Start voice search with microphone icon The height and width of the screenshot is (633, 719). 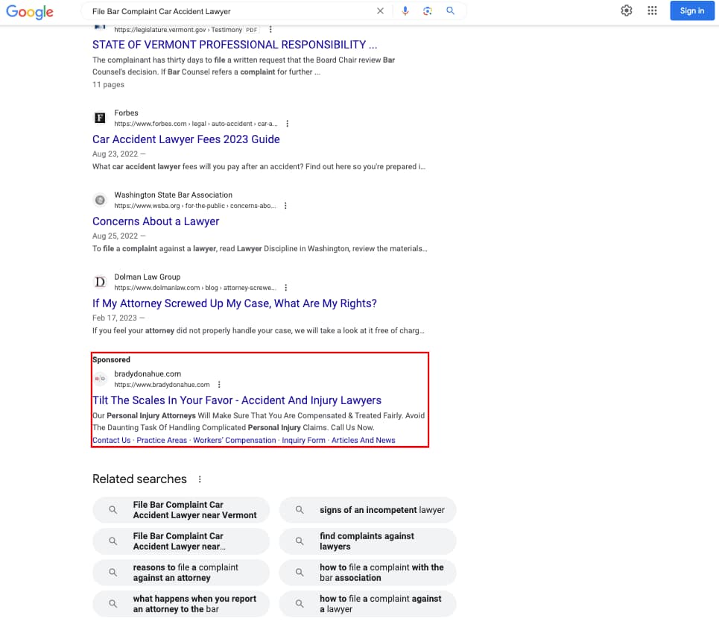405,11
